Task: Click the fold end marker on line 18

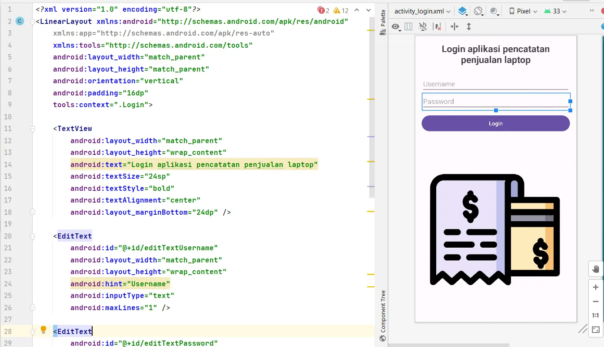Action: tap(32, 212)
